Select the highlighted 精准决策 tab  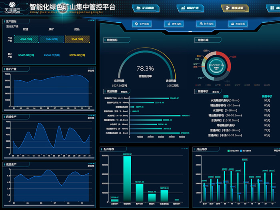pyautogui.click(x=235, y=8)
